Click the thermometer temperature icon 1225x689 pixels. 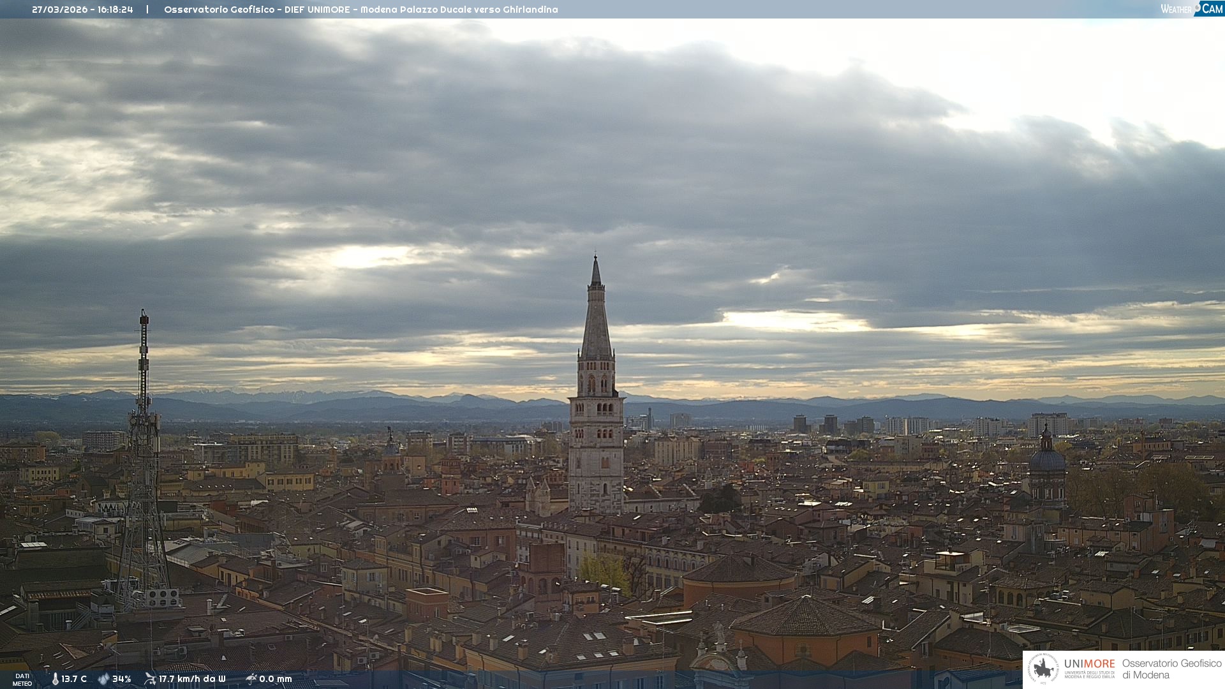[56, 679]
